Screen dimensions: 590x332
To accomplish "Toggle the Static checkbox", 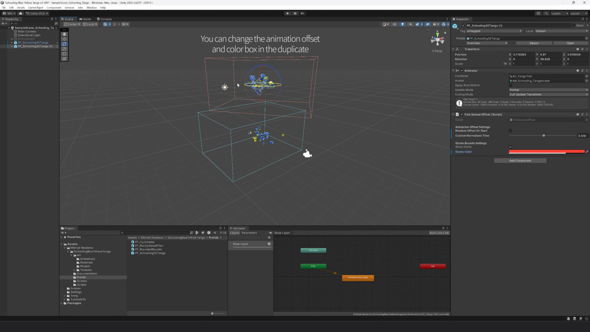I will [x=573, y=25].
